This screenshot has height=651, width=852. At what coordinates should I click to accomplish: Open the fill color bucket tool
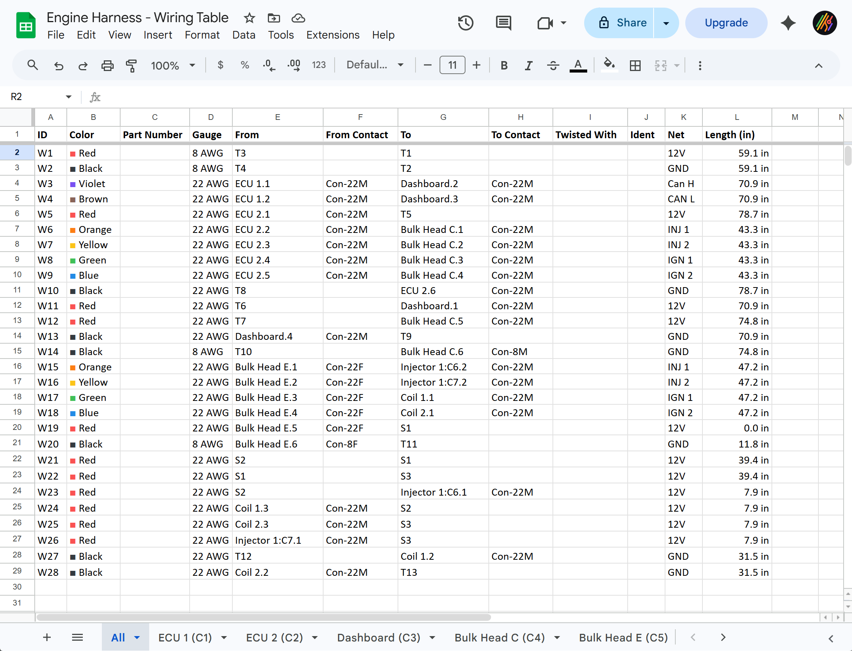coord(609,65)
